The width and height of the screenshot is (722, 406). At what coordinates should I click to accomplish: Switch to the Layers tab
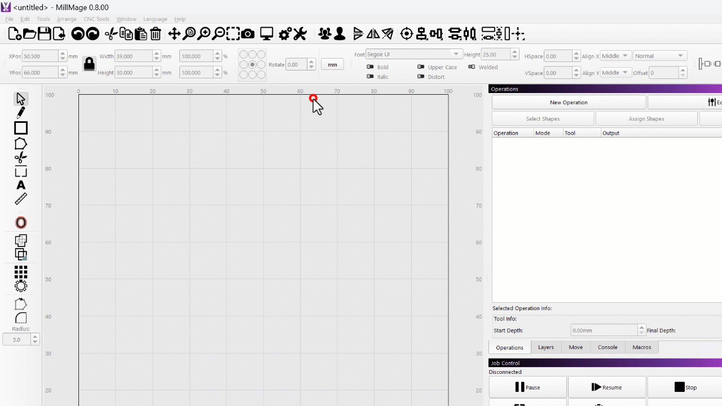545,347
